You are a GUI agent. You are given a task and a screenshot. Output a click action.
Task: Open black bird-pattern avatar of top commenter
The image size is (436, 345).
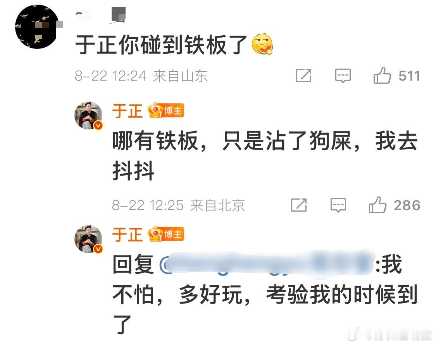(37, 27)
